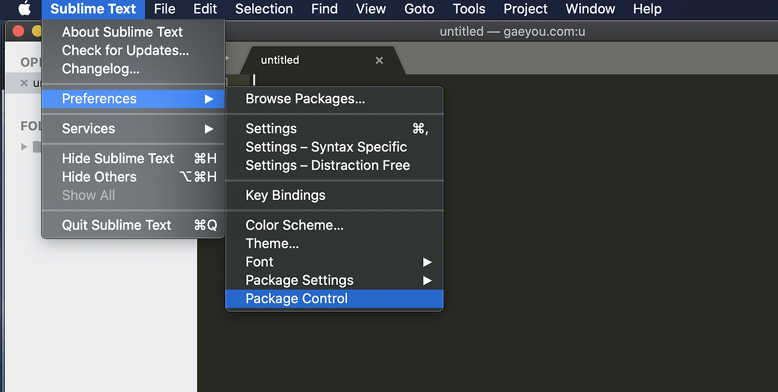Image resolution: width=778 pixels, height=392 pixels.
Task: Choose Browse Packages…
Action: coord(334,98)
